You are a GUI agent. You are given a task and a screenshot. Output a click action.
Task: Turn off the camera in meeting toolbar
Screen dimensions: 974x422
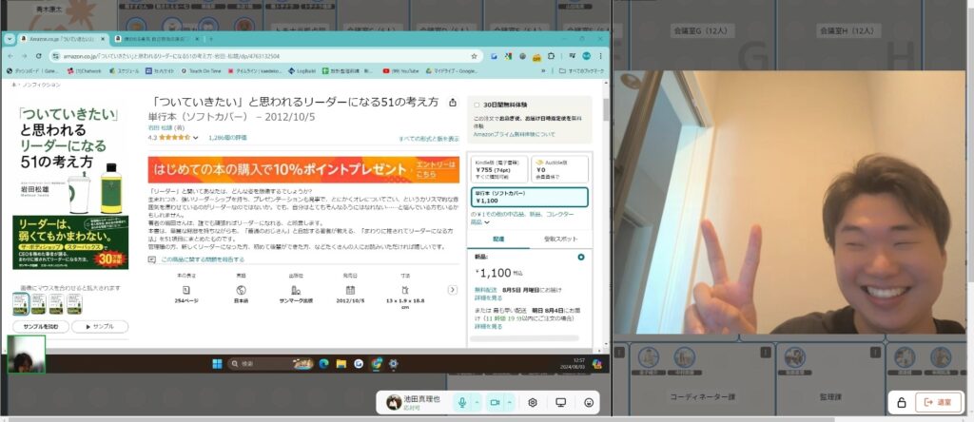pos(495,402)
